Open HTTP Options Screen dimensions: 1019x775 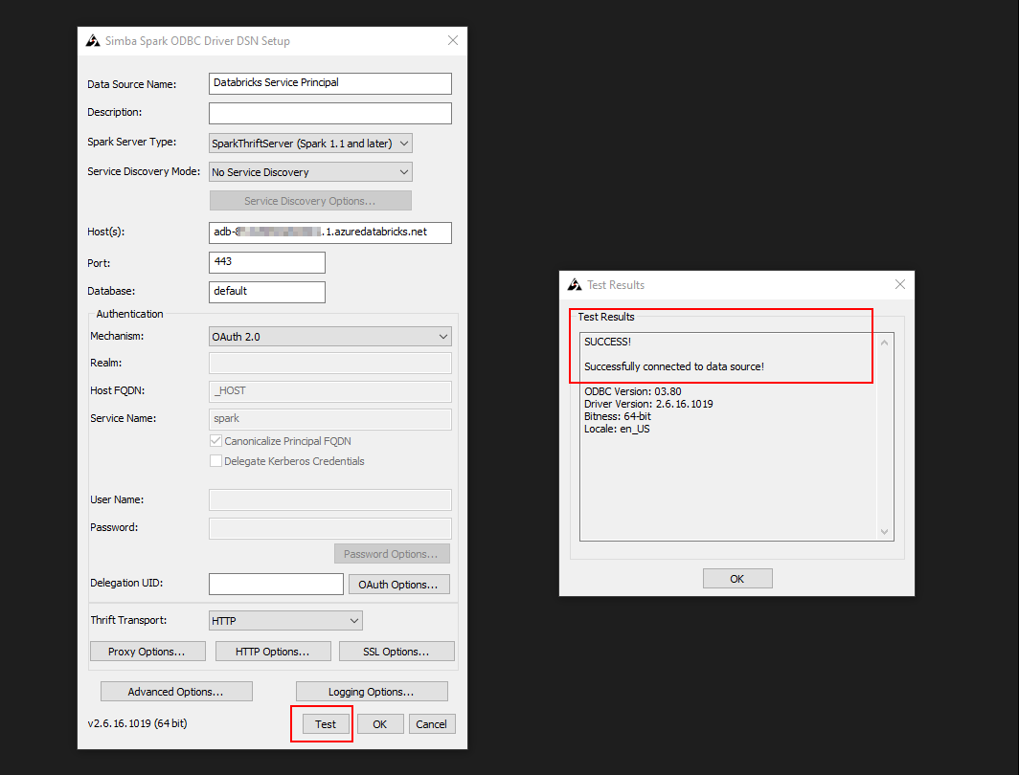tap(272, 652)
